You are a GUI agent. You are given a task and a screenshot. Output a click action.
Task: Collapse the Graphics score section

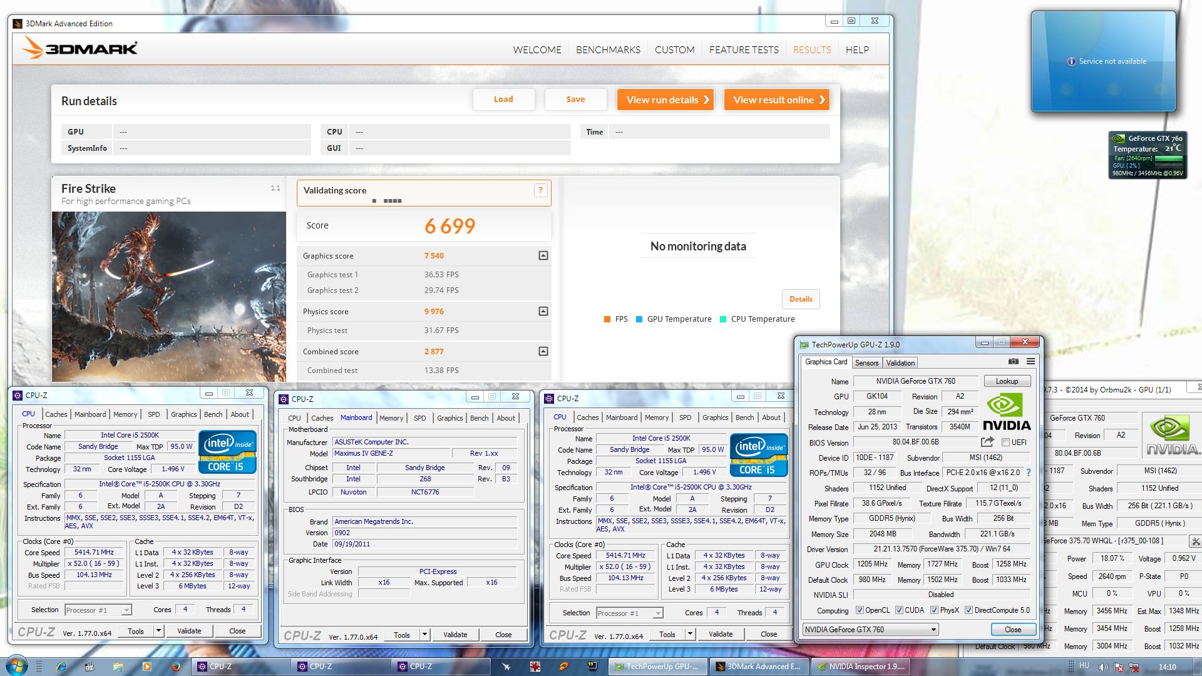543,255
